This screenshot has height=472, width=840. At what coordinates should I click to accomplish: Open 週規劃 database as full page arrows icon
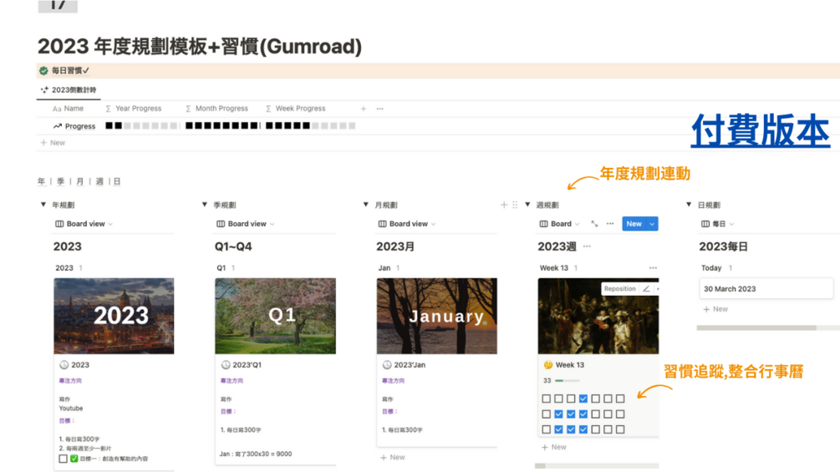(594, 224)
